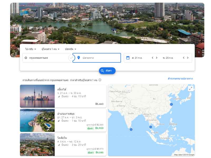Advance return date พ. 25 ก.ย. forward one day
Viewport: 211px width, 158px height.
(188, 58)
